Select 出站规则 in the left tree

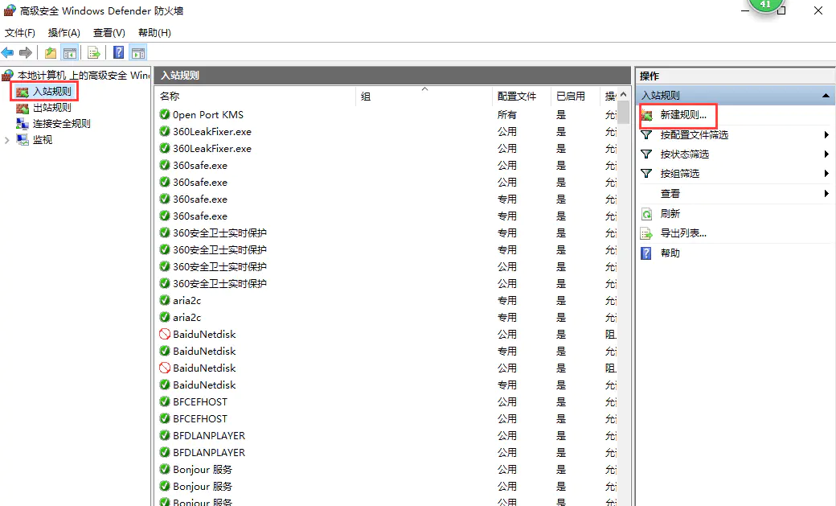point(51,108)
